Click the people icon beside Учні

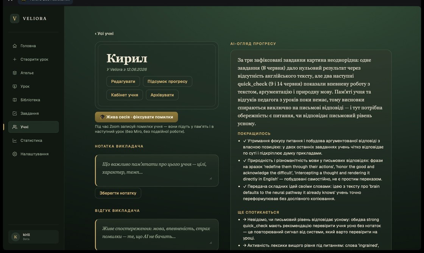tap(15, 127)
